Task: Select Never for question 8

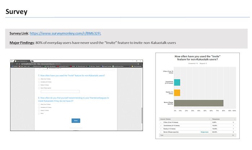Action: tap(39, 114)
